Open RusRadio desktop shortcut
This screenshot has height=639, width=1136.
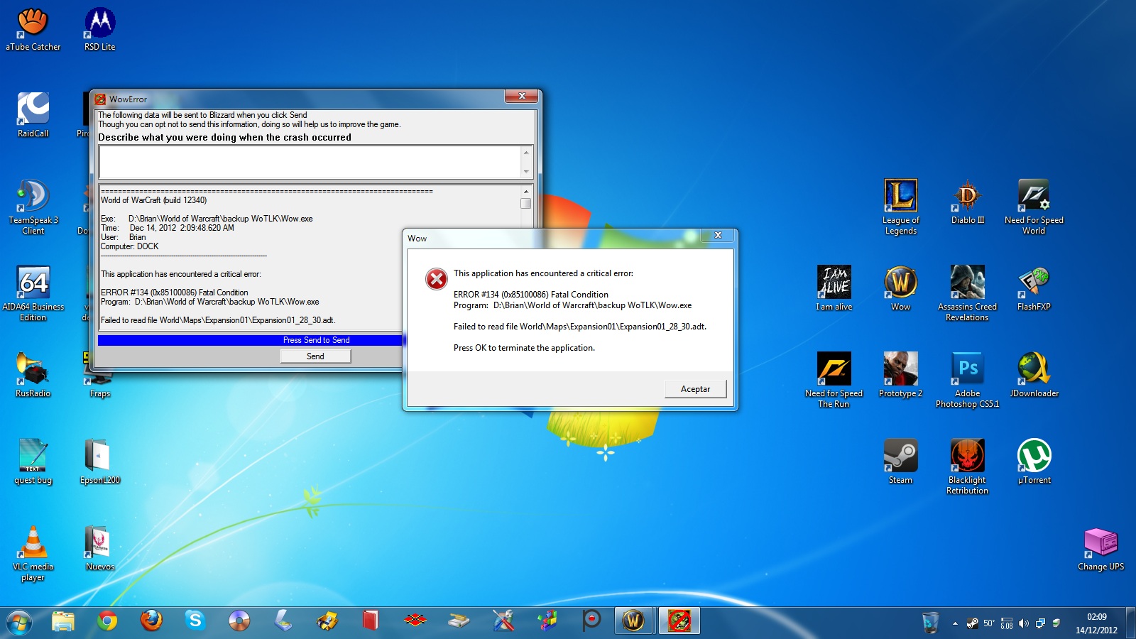[x=33, y=375]
